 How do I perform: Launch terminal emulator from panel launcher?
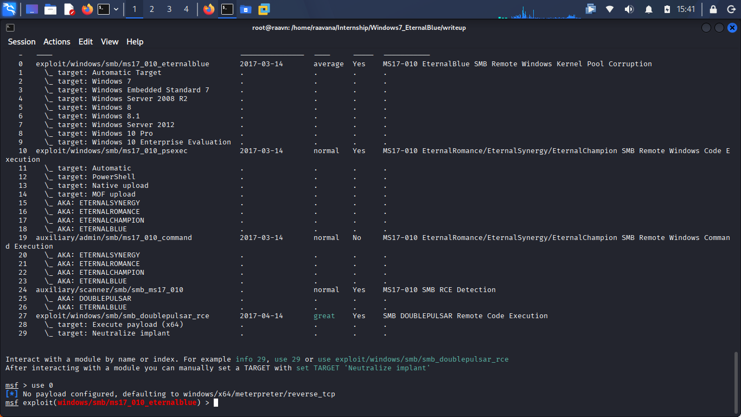pyautogui.click(x=104, y=9)
